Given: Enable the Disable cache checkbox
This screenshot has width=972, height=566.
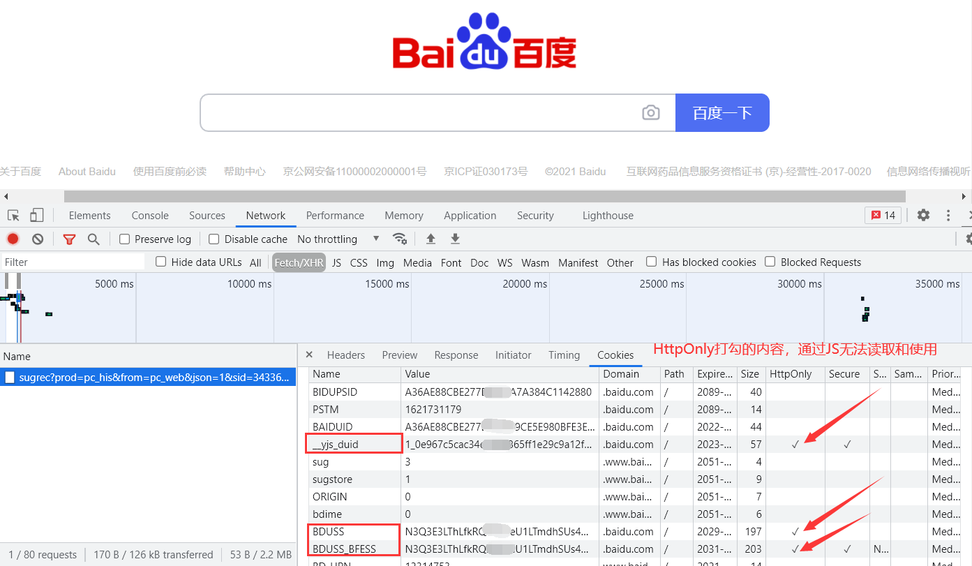Looking at the screenshot, I should tap(214, 239).
